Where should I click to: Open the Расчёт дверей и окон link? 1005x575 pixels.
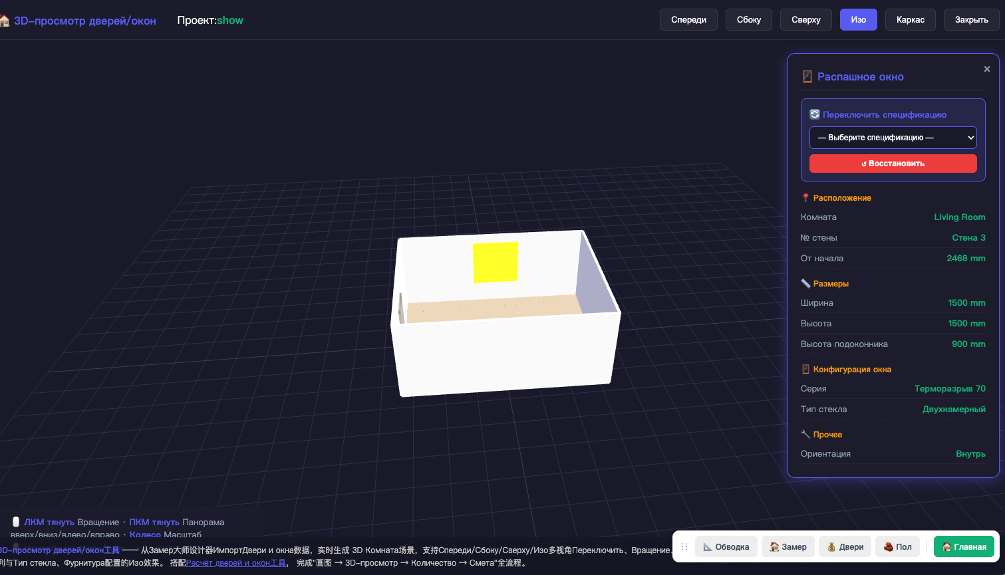click(235, 563)
